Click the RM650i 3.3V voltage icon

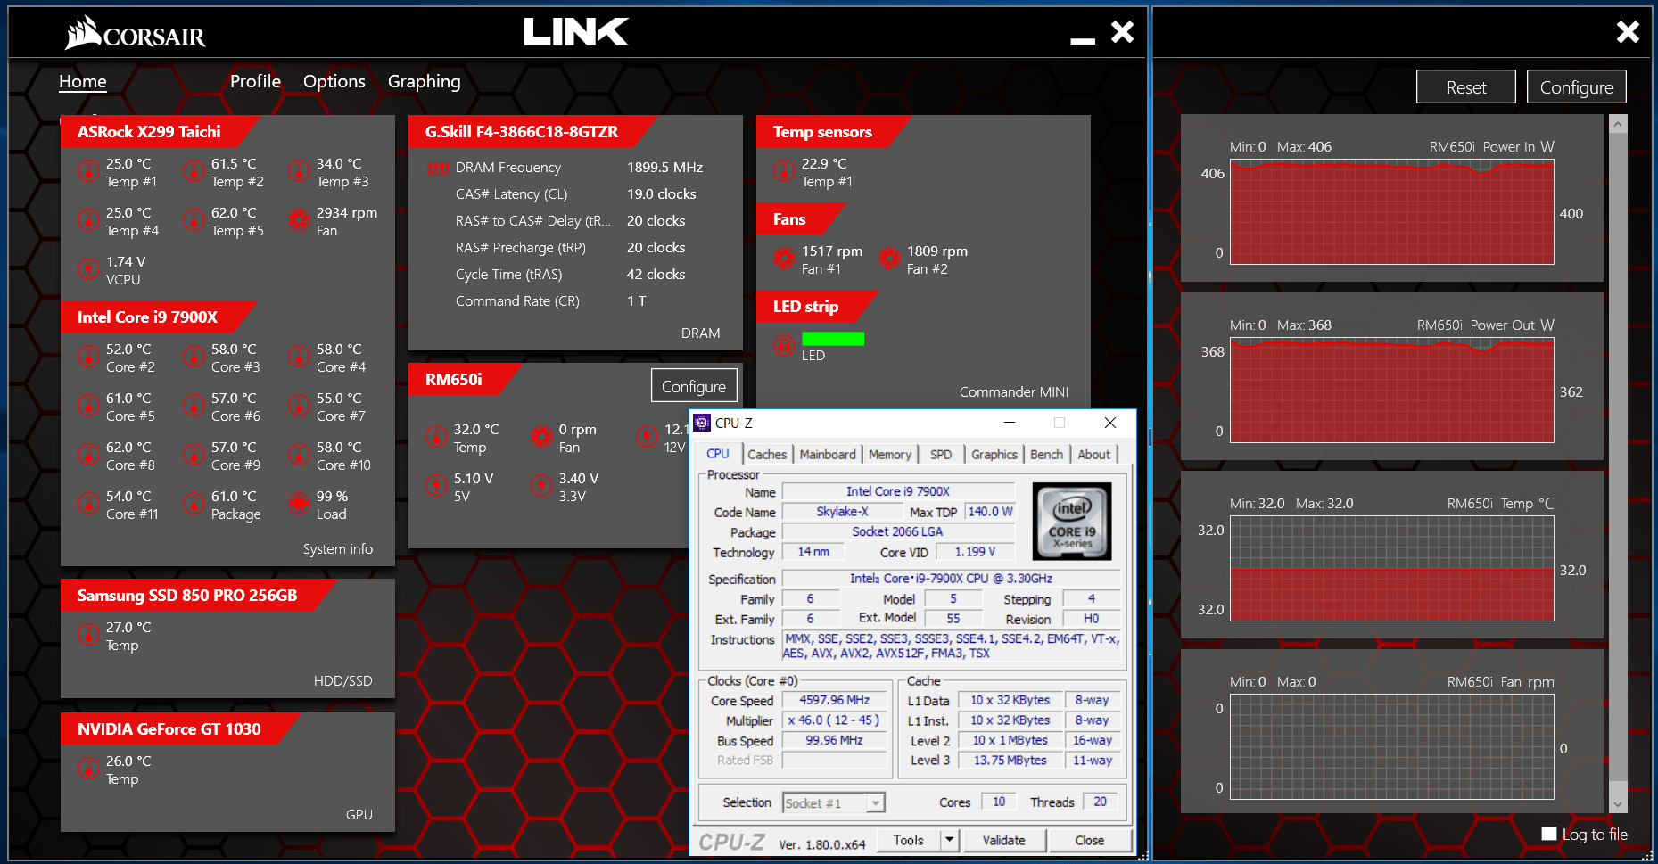pyautogui.click(x=541, y=485)
